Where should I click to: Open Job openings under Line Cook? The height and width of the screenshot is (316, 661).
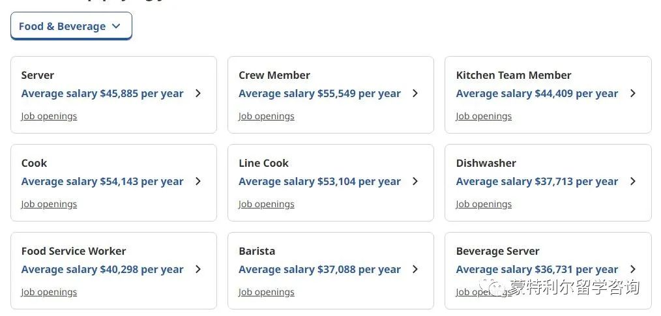point(267,205)
